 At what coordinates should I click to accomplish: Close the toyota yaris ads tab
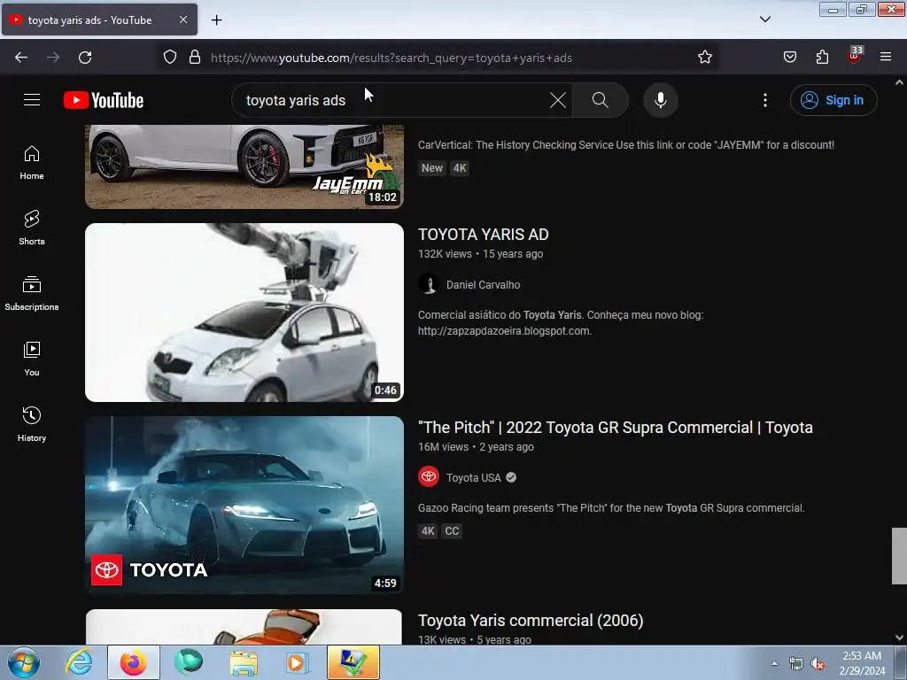(x=182, y=19)
